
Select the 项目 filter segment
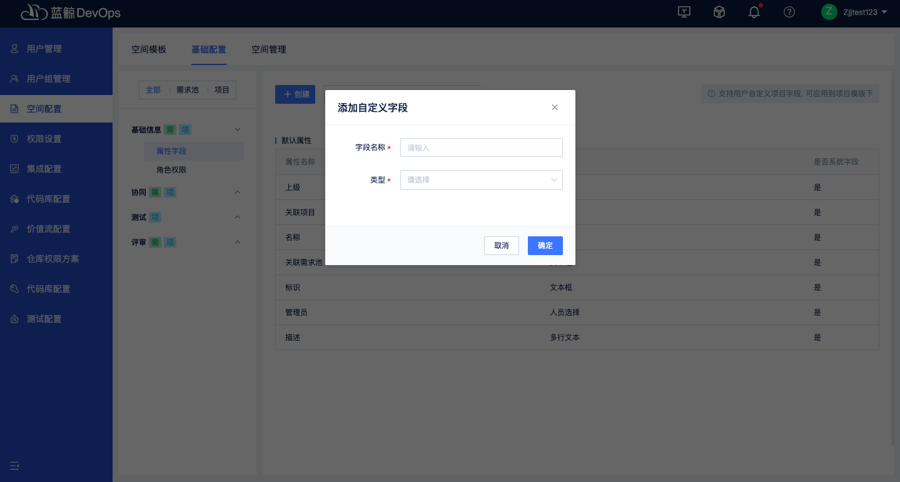222,90
